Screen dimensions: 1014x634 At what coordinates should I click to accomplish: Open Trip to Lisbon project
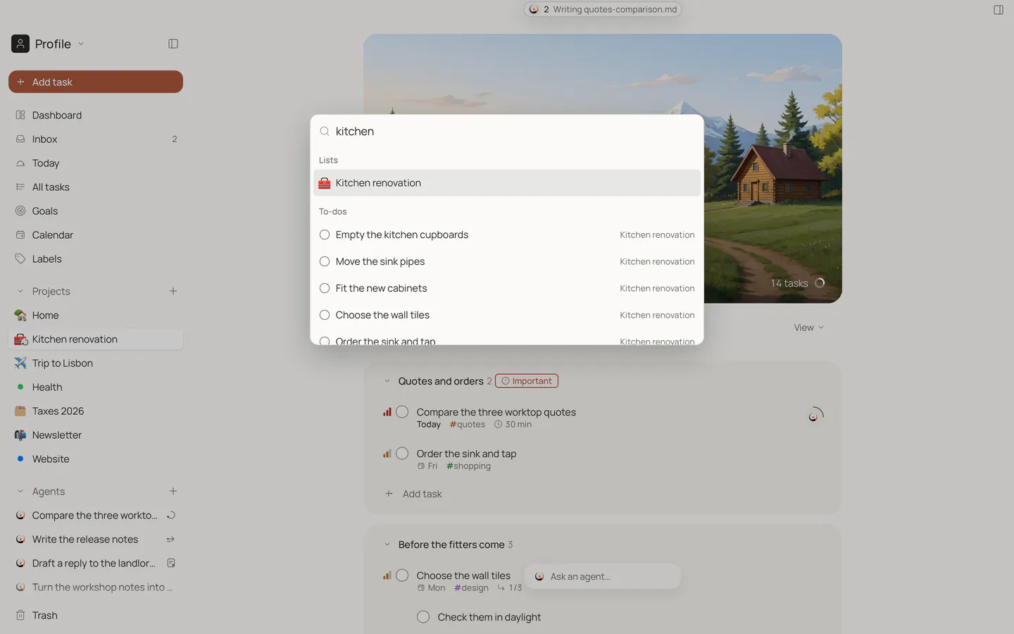pos(96,363)
